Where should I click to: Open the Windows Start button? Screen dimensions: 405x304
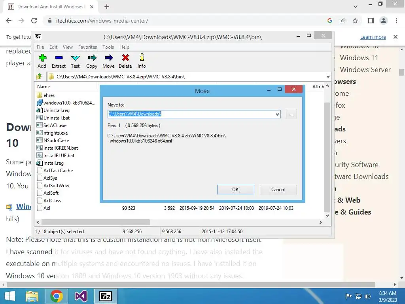point(10,296)
